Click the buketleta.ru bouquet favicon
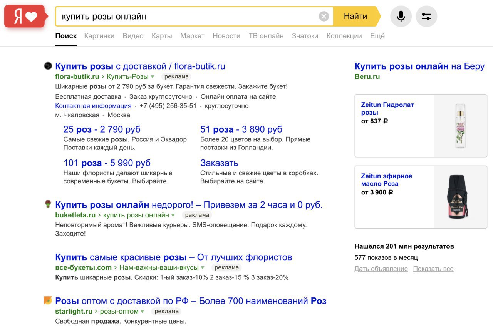Viewport: 493px width, 332px height. tap(48, 204)
